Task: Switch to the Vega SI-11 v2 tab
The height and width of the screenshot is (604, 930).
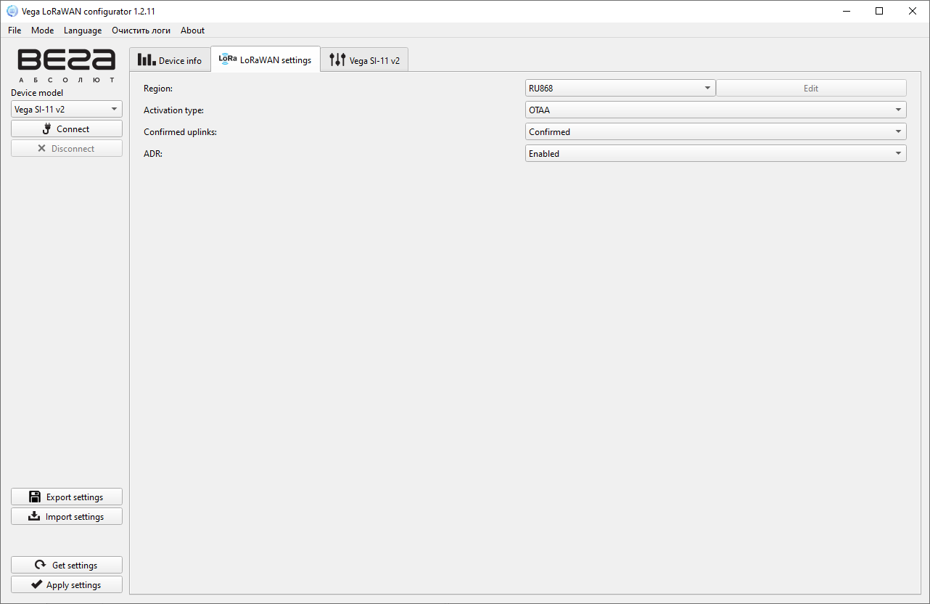Action: [x=365, y=60]
